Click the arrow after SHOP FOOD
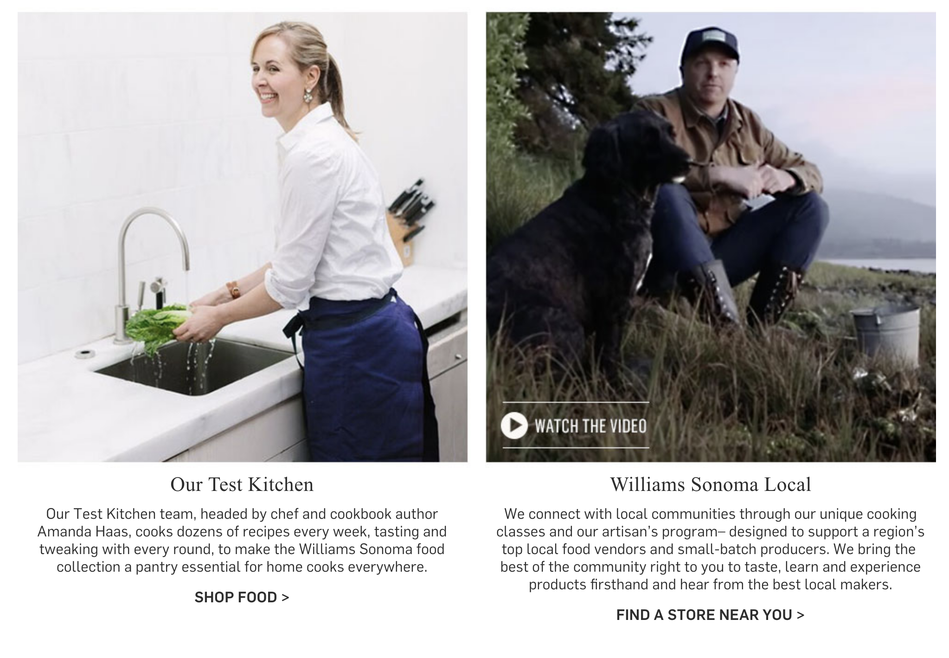This screenshot has height=658, width=949. pyautogui.click(x=285, y=597)
